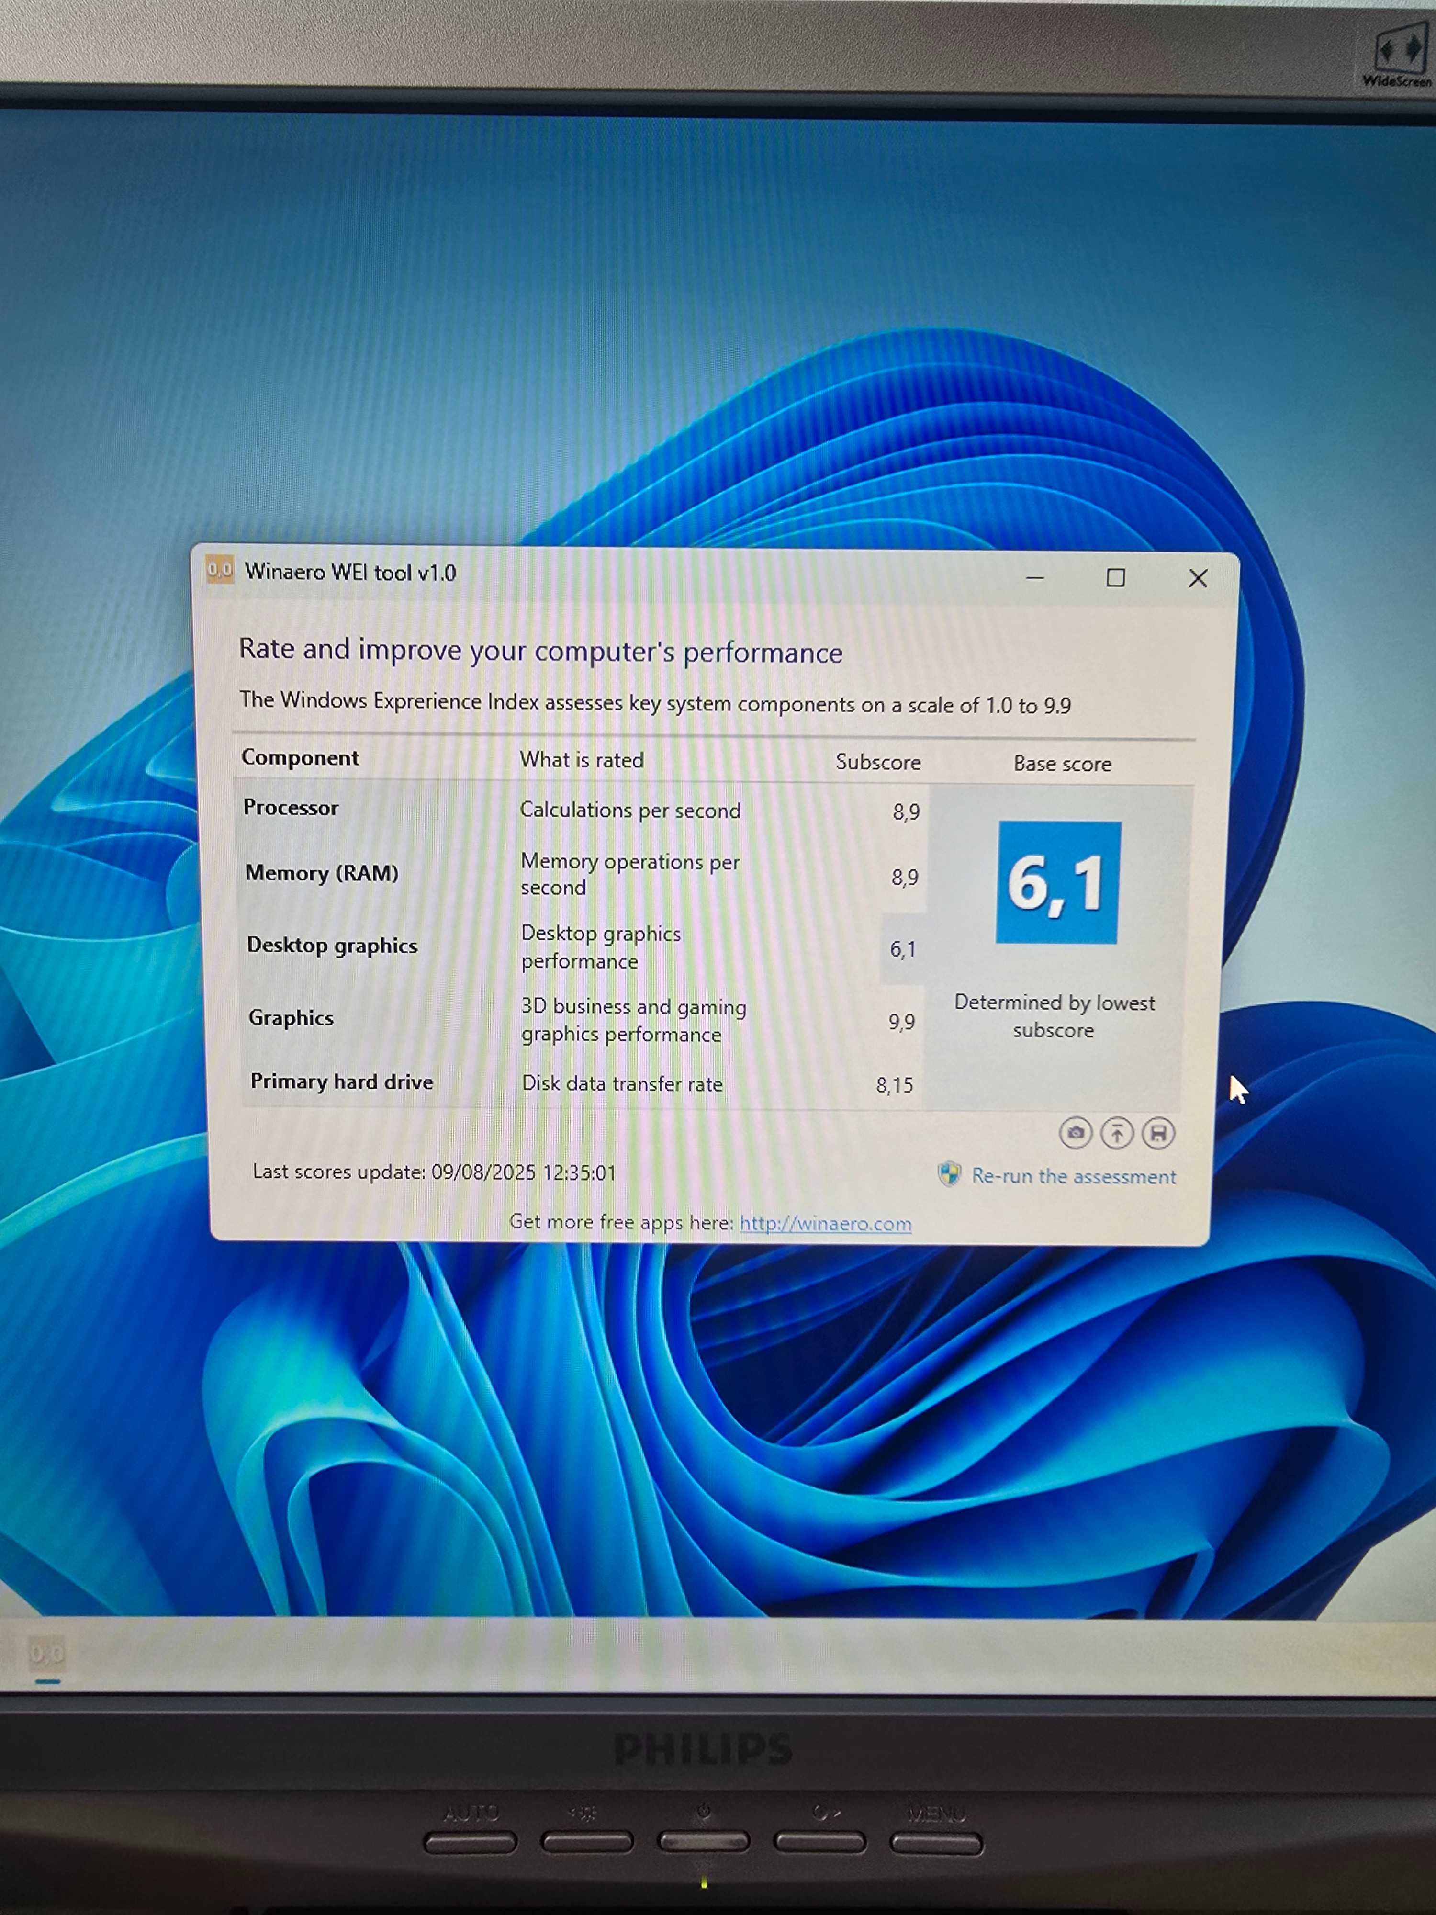Select the Graphics row label

(x=291, y=1017)
